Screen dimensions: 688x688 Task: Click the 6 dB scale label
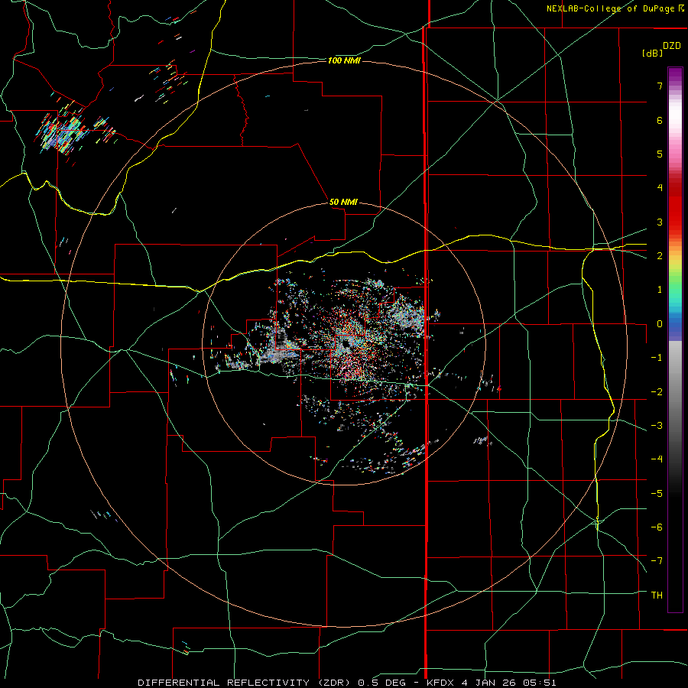click(660, 120)
